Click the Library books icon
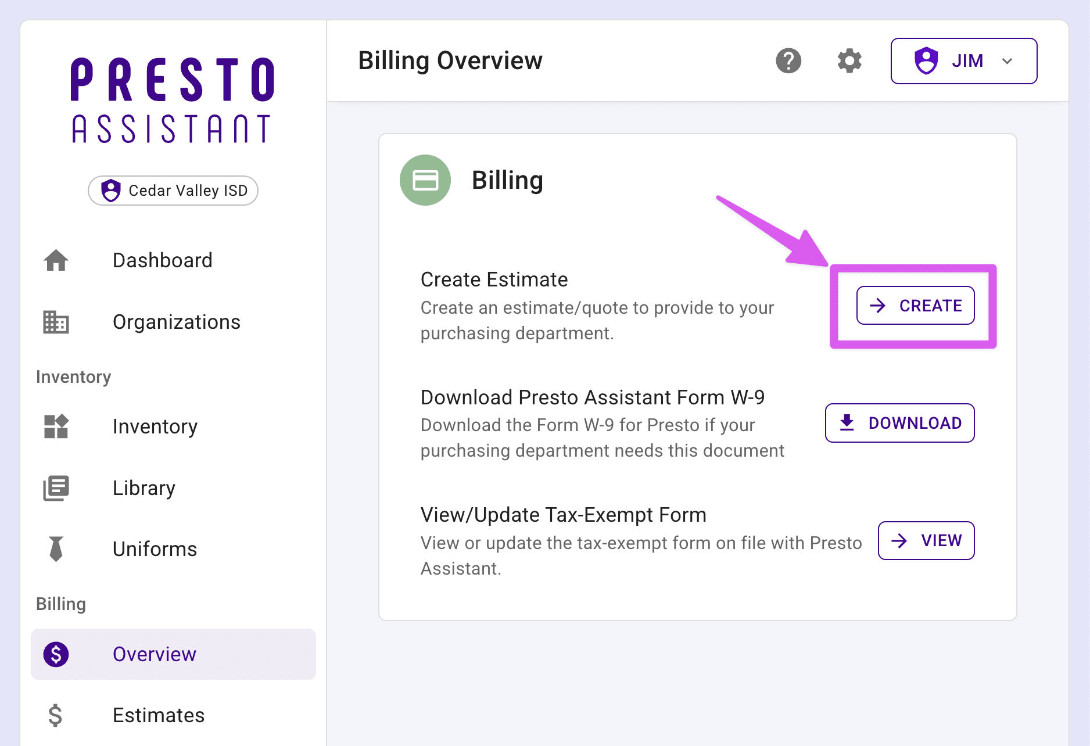The height and width of the screenshot is (746, 1090). pyautogui.click(x=56, y=489)
